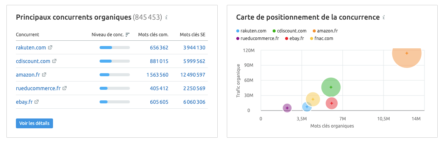Image resolution: width=443 pixels, height=143 pixels.
Task: Open external link icon beside amazon.fr
Action: coord(44,75)
